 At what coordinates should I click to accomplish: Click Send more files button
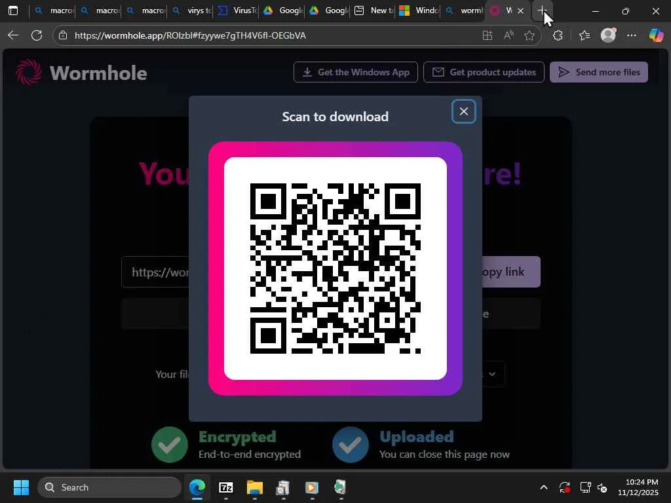tap(599, 72)
